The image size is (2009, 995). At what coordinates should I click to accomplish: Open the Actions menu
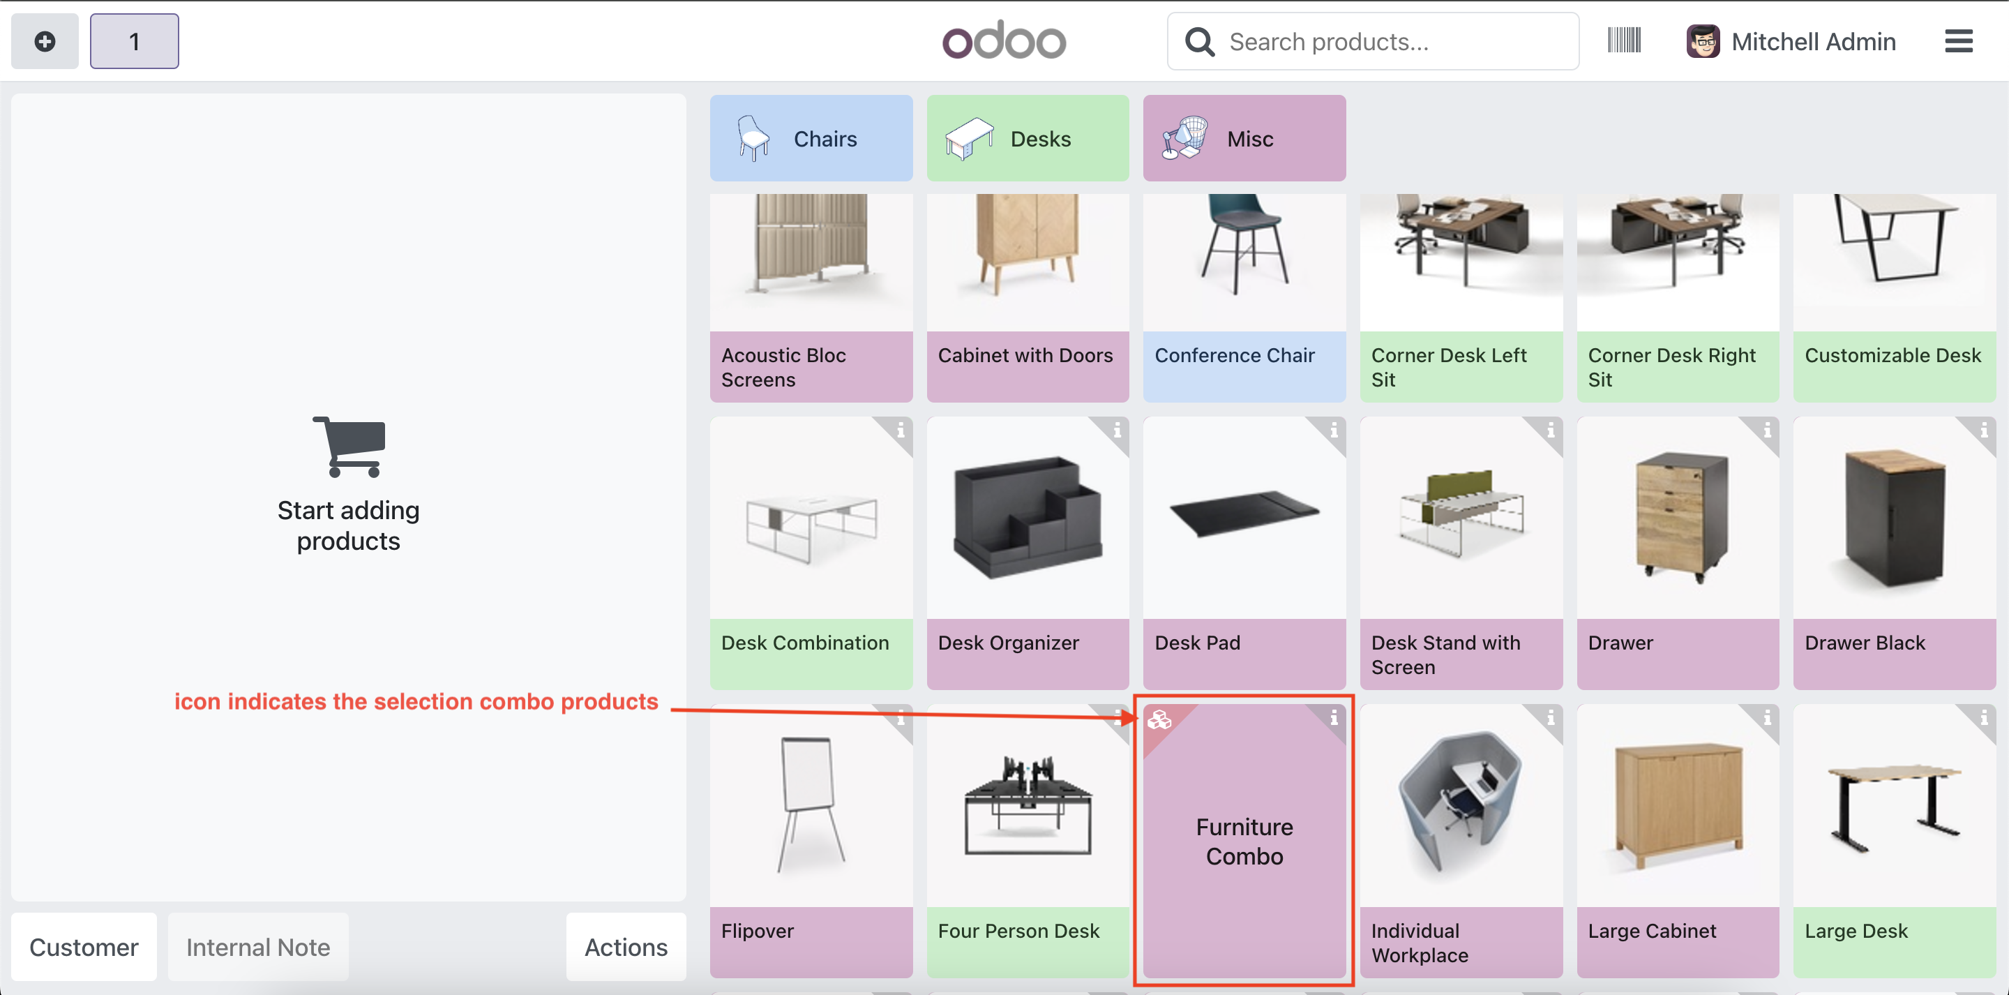click(626, 947)
